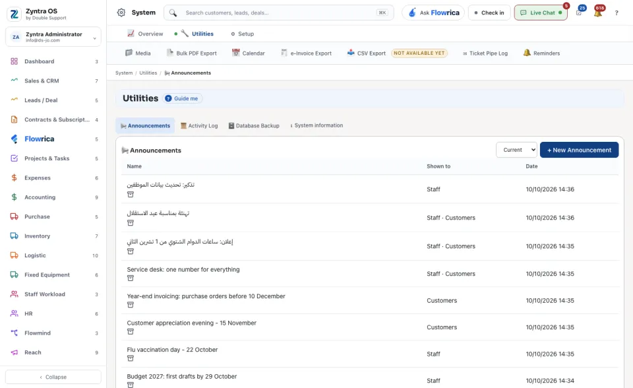633x388 pixels.
Task: Open Ask Flowrica assistant
Action: point(434,13)
